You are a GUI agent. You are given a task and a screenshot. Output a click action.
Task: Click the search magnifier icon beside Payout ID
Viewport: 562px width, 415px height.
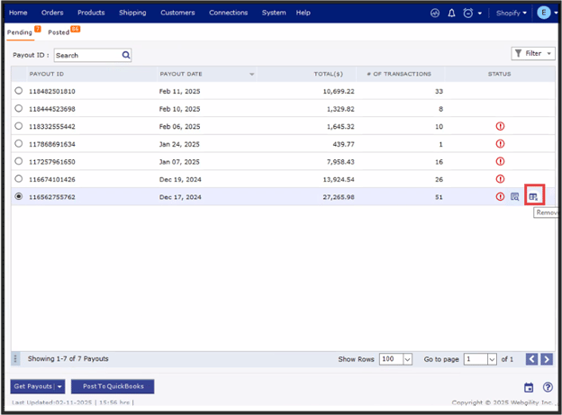(127, 55)
